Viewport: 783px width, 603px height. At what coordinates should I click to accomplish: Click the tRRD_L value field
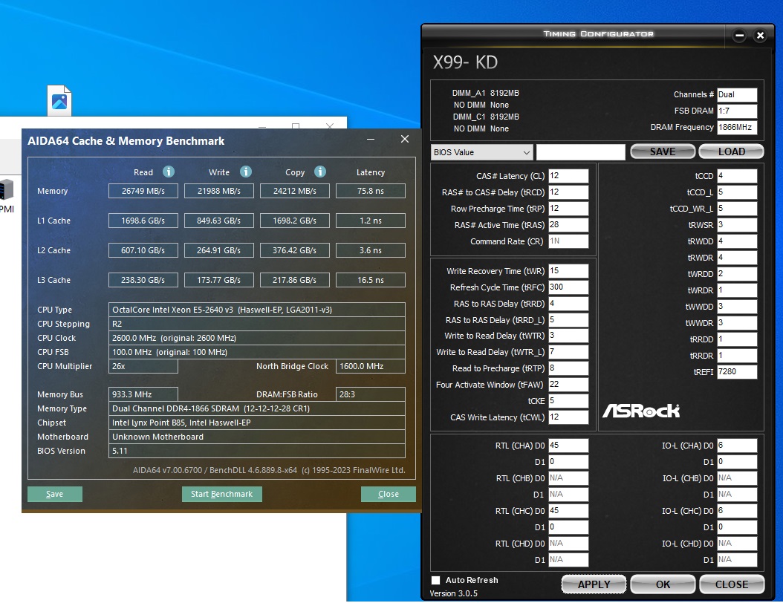(568, 320)
